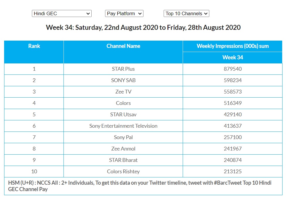The image size is (286, 199).
Task: Click the Zee Anmol channel name
Action: [x=123, y=149]
